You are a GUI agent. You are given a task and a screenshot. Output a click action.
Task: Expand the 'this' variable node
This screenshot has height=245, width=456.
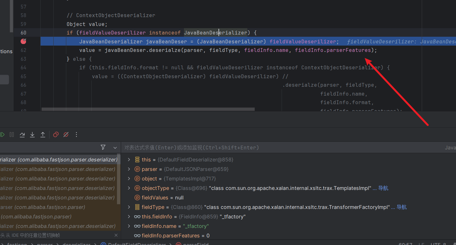[x=129, y=160]
